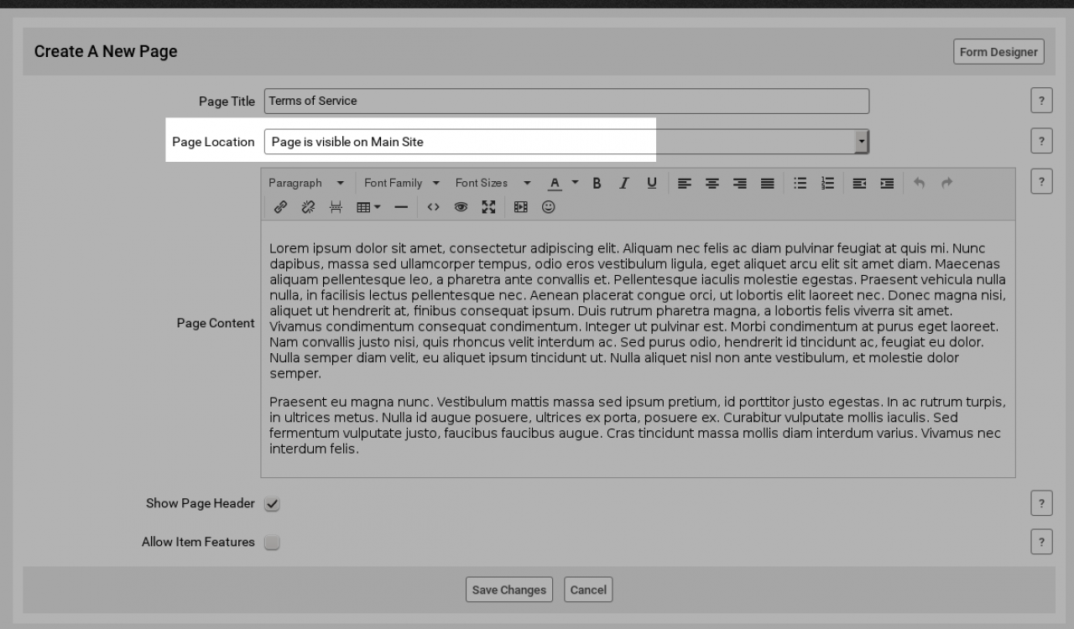Open the emoticons picker
This screenshot has height=629, width=1074.
pos(549,206)
